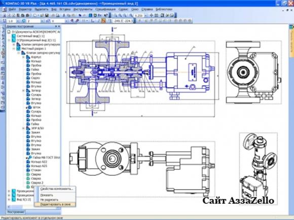Expand the Вид 5(1:2) tree node
The height and width of the screenshot is (220, 294).
point(9,200)
